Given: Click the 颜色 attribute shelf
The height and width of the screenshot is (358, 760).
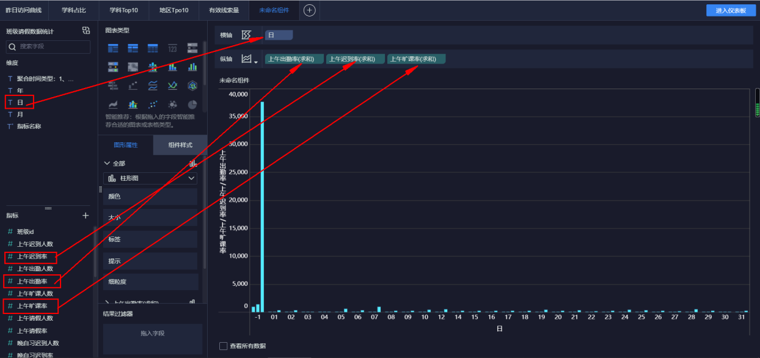Looking at the screenshot, I should tap(150, 197).
